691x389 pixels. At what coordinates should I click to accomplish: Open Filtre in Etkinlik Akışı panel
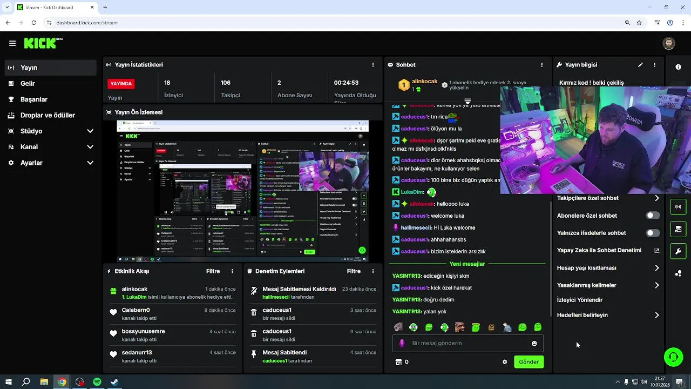tap(213, 271)
